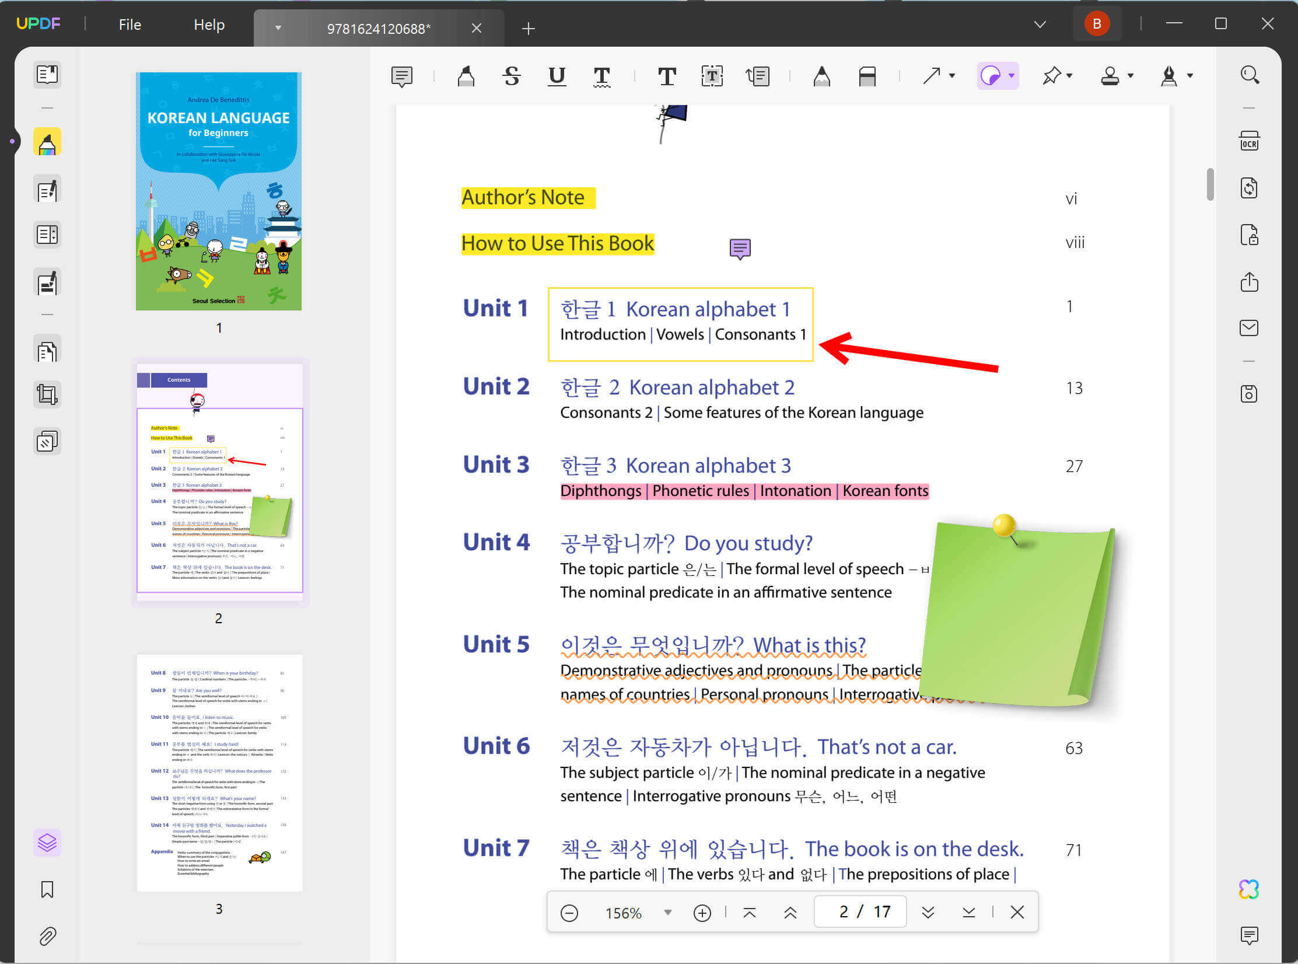Open the File menu
1298x964 pixels.
pyautogui.click(x=130, y=24)
